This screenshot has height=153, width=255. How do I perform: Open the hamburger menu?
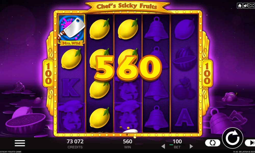pos(20,143)
